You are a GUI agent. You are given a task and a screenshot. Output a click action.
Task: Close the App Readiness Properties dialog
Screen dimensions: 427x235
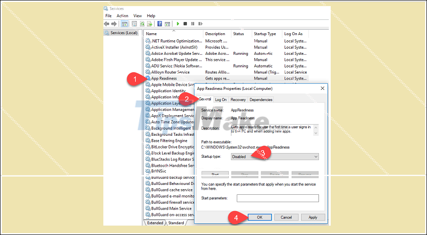tap(322, 88)
